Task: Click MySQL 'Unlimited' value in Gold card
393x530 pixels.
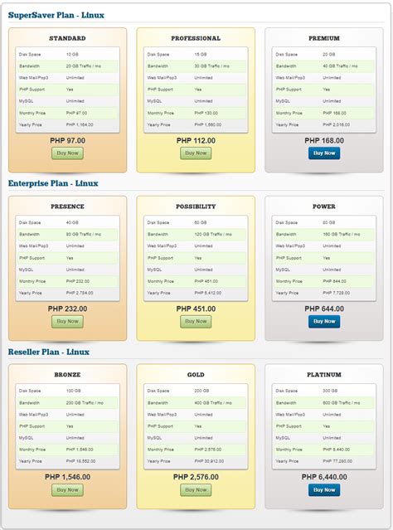Action: point(203,438)
